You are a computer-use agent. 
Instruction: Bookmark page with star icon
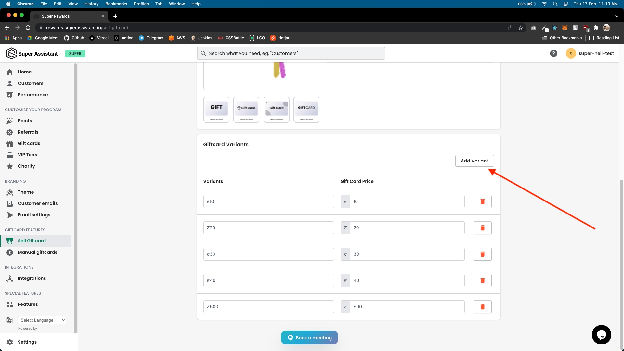(521, 28)
